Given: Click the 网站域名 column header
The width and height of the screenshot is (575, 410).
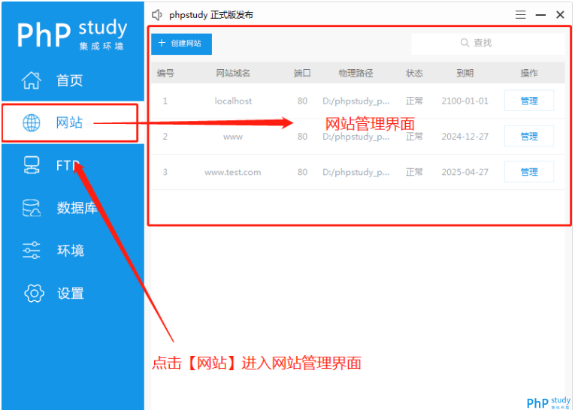Looking at the screenshot, I should tap(233, 73).
